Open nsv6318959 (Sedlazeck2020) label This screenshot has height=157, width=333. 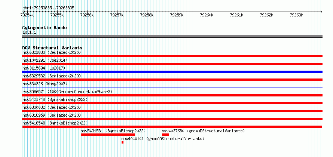[52, 115]
